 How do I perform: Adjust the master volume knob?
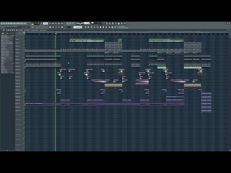point(29,24)
